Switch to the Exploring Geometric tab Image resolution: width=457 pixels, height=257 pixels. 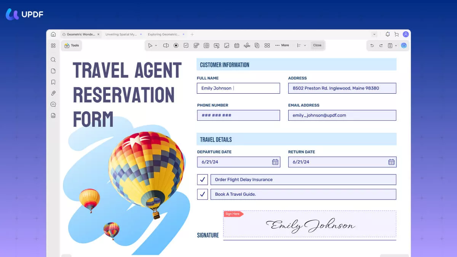click(165, 34)
